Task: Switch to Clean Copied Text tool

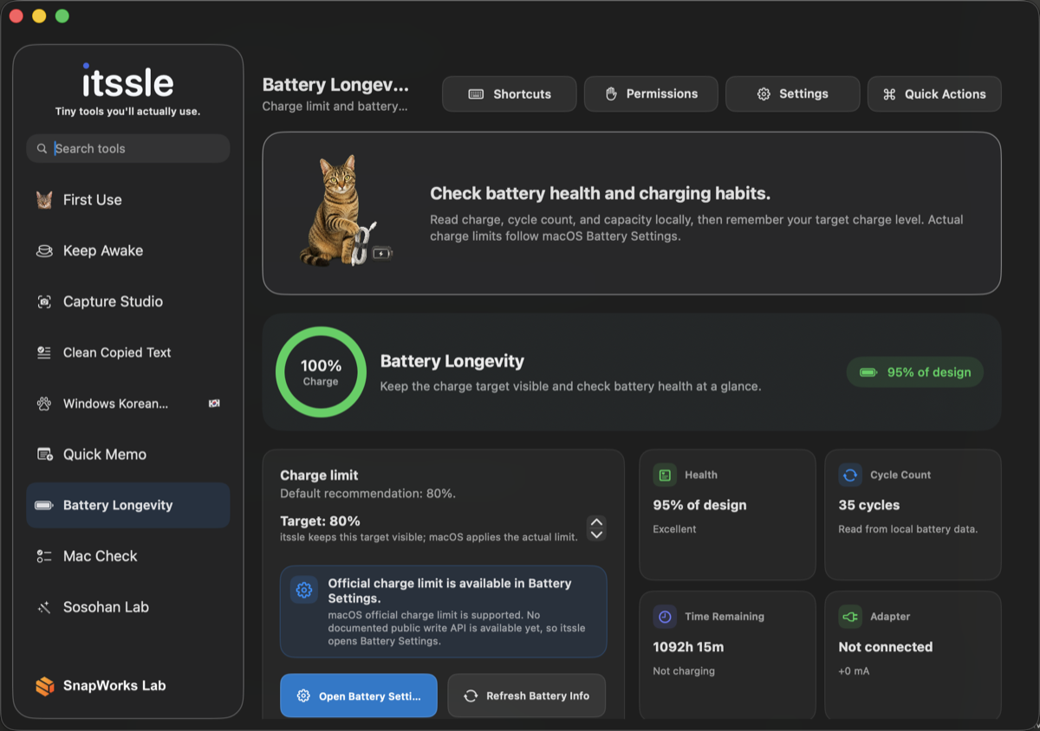Action: coord(128,353)
